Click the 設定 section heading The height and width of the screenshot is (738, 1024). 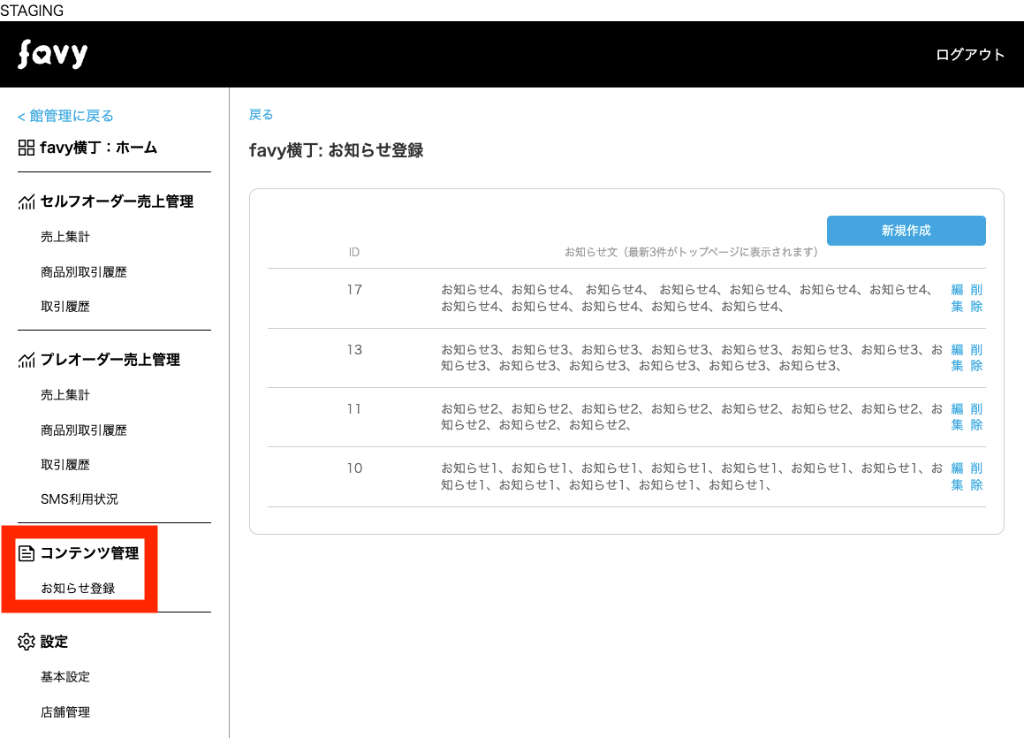pos(54,642)
